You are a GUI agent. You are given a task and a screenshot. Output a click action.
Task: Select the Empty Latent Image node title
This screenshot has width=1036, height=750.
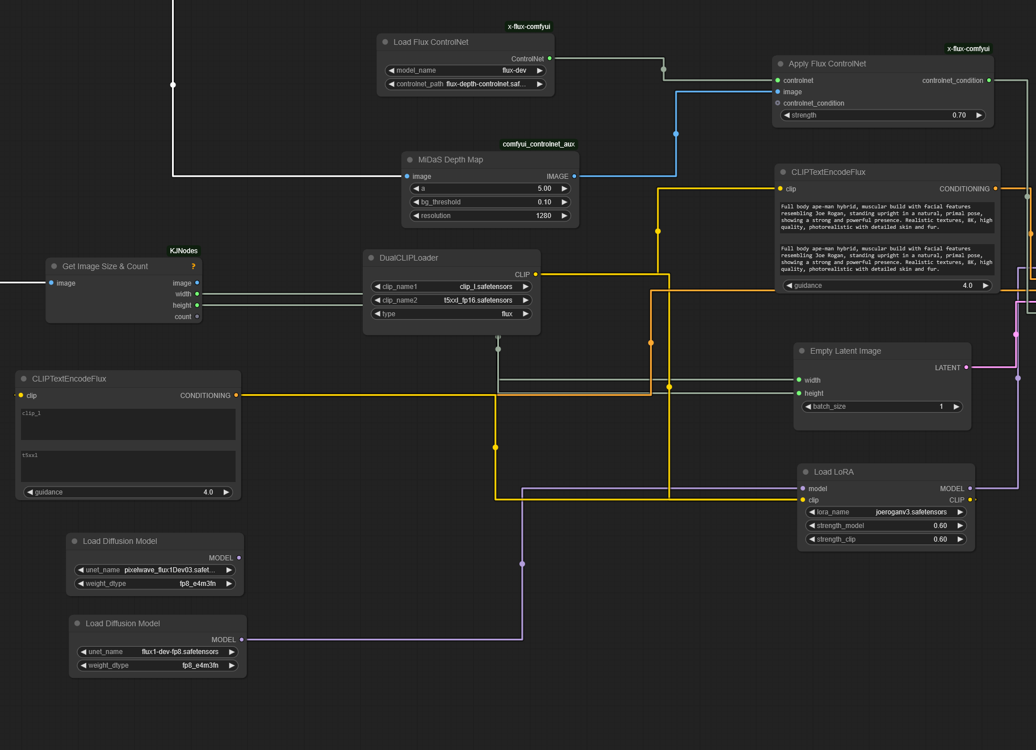845,351
